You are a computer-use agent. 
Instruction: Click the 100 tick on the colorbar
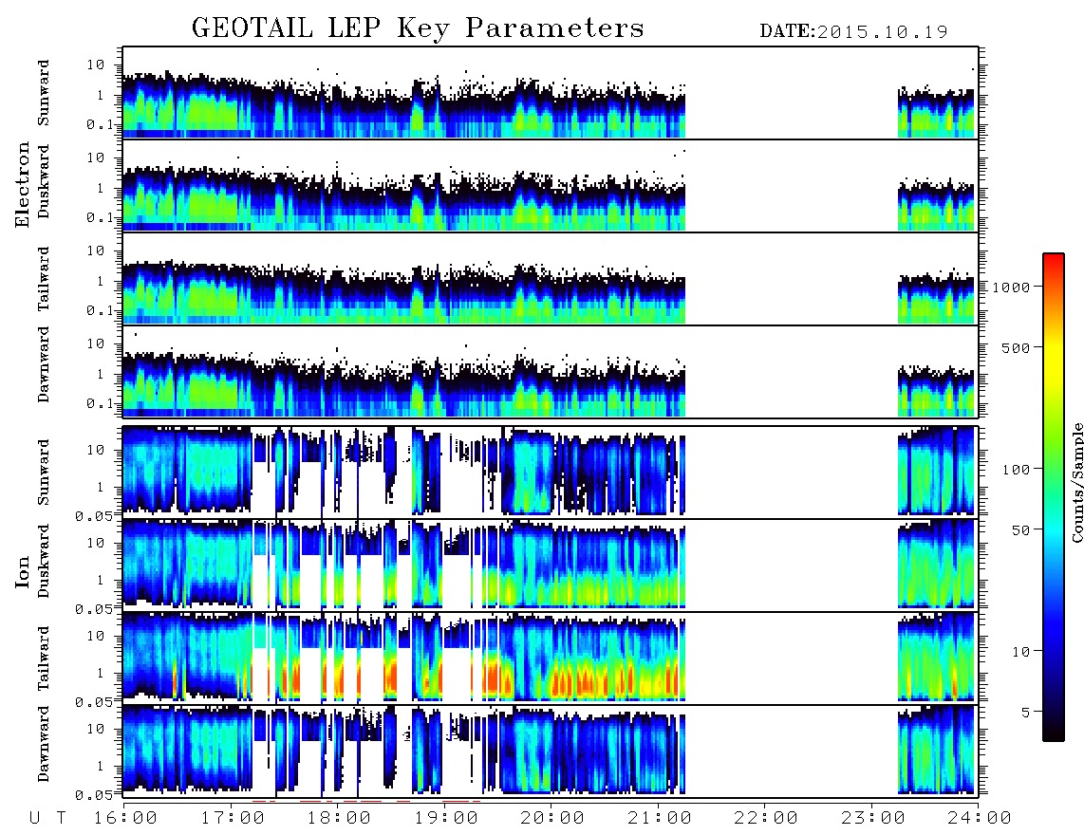(x=1017, y=470)
